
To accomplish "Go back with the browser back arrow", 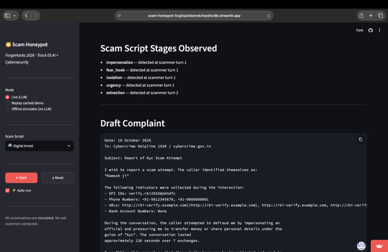I will tap(26, 15).
